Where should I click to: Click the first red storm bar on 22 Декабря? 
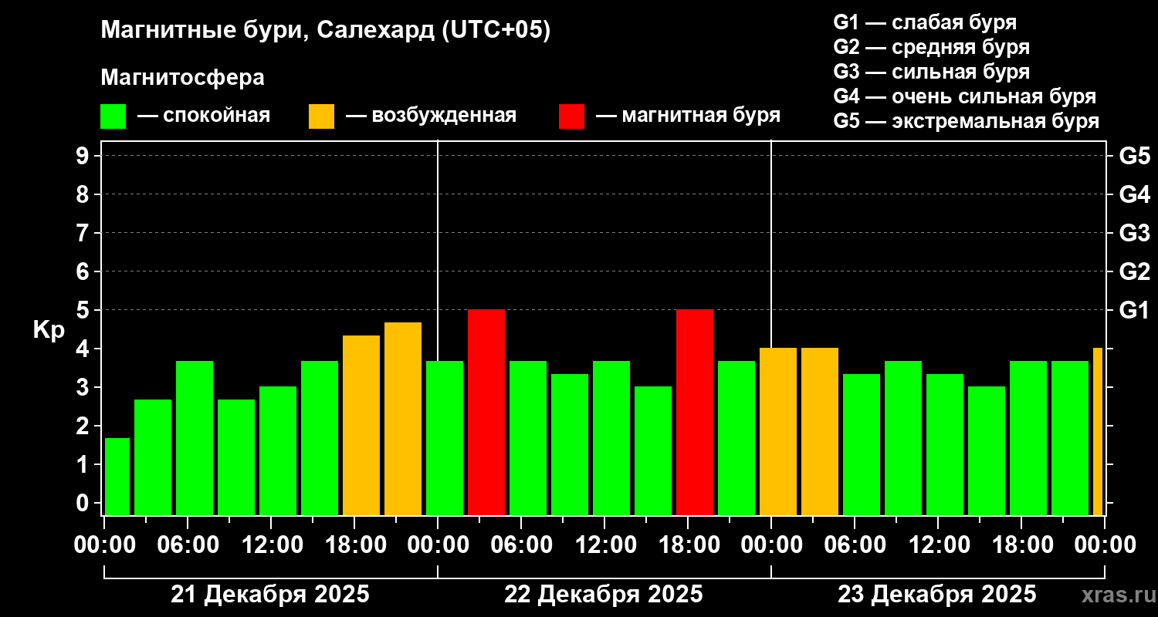(x=486, y=412)
